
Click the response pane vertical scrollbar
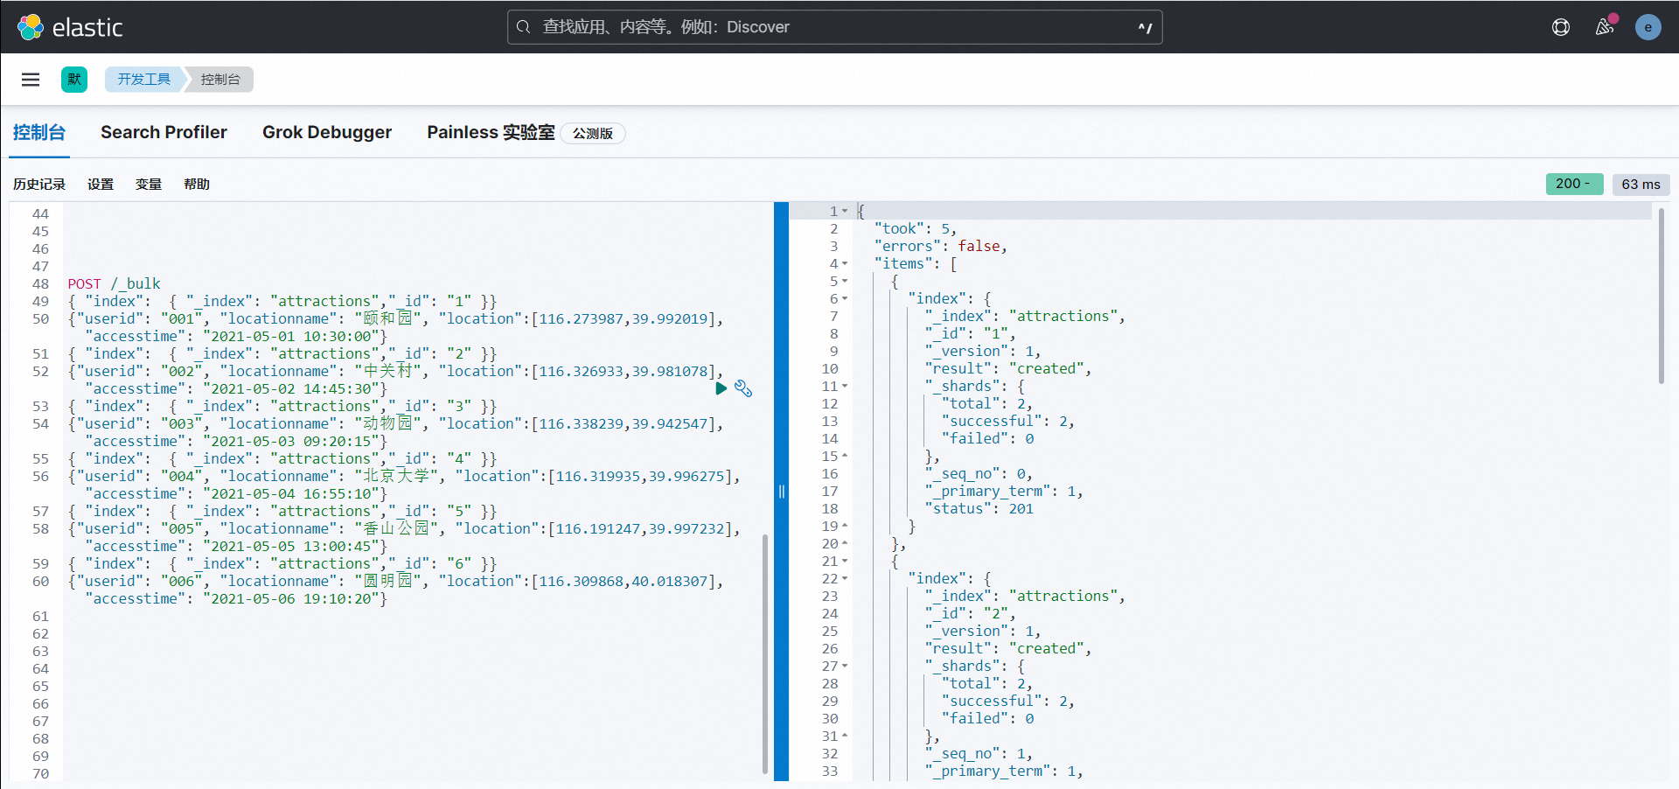click(x=1661, y=296)
